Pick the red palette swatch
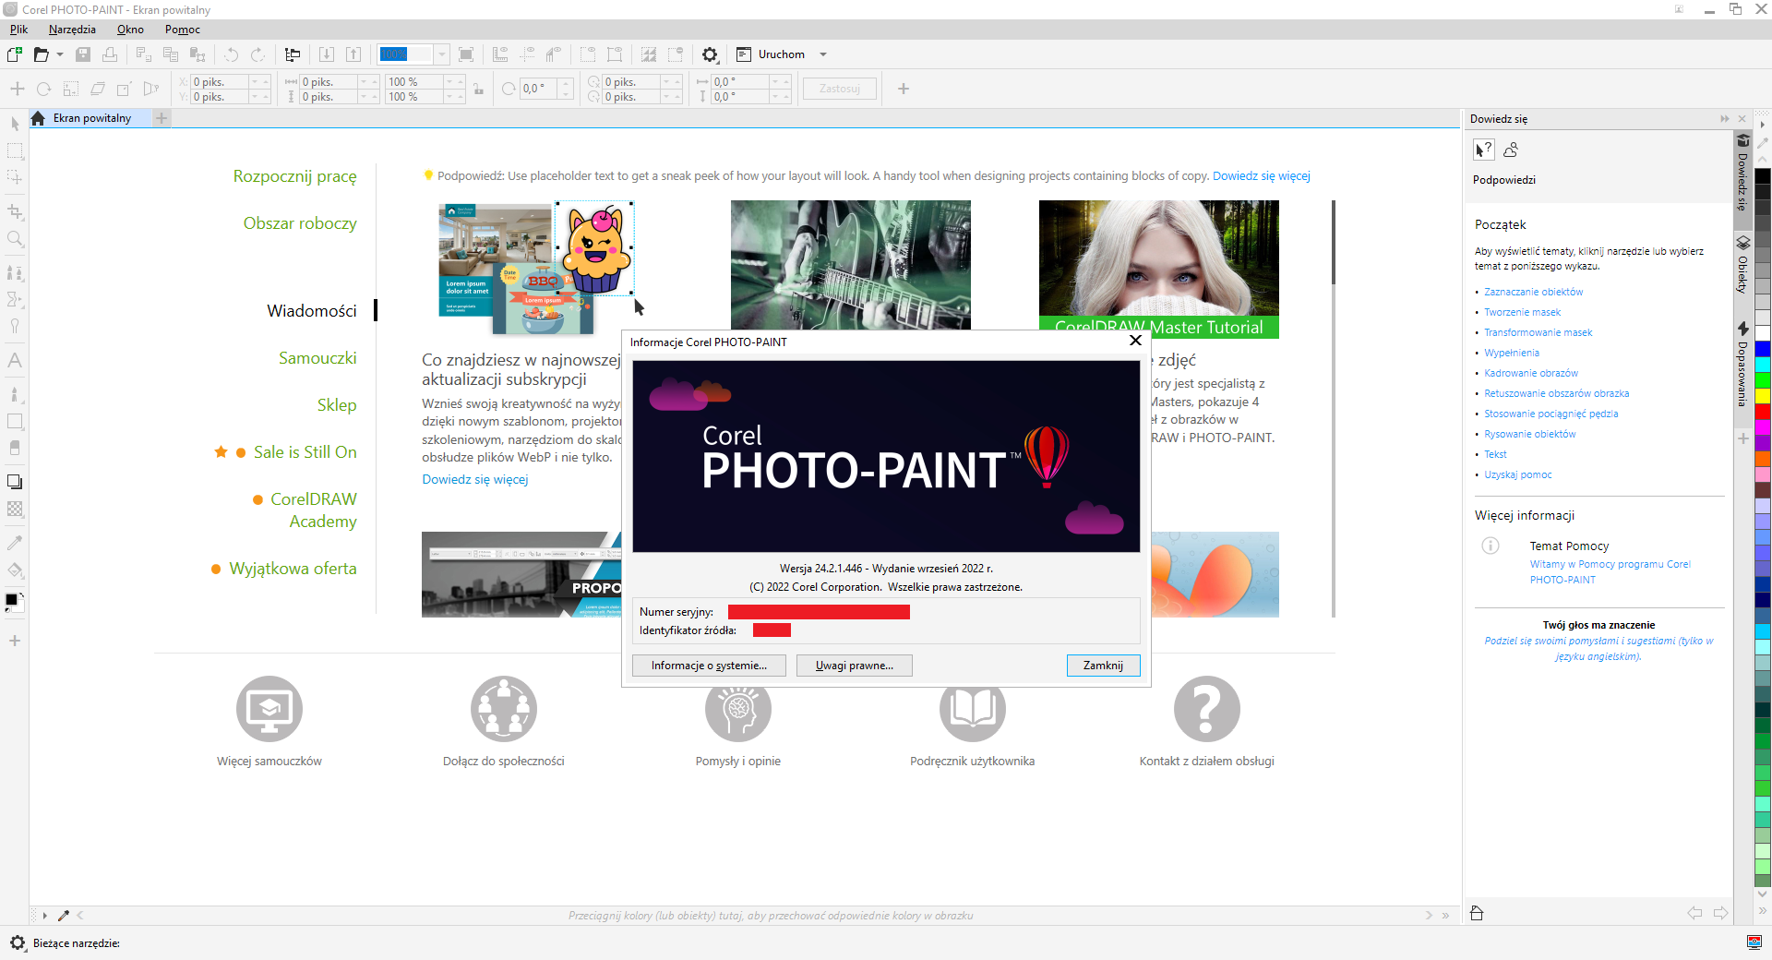This screenshot has width=1772, height=960. coord(1763,412)
